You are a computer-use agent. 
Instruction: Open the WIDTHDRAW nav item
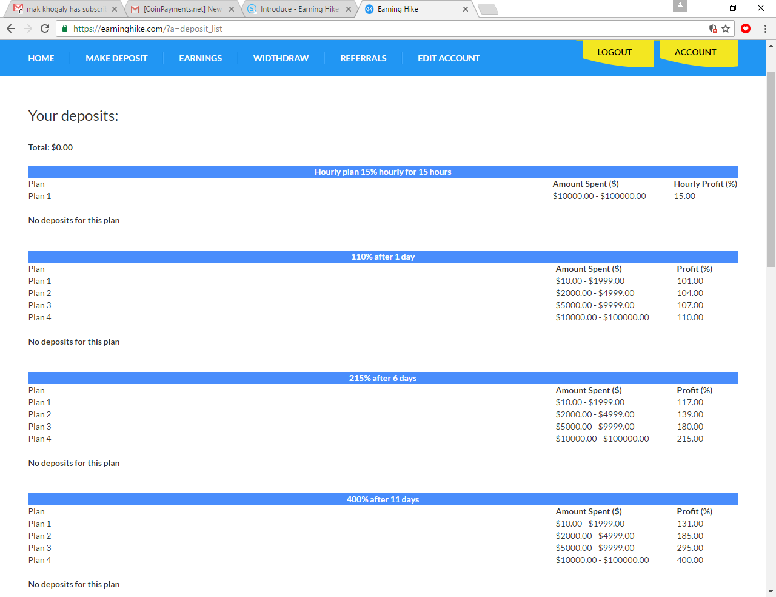[281, 58]
